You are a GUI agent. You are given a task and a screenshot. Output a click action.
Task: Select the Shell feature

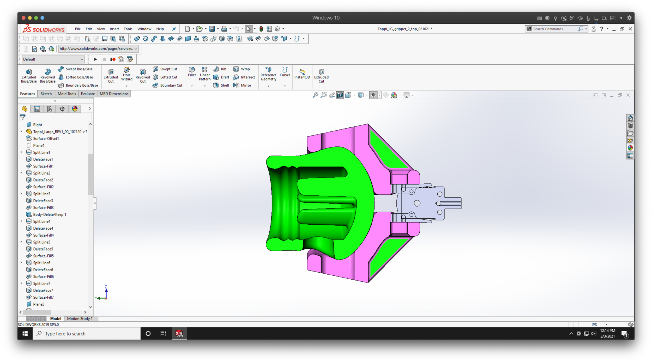pos(221,85)
